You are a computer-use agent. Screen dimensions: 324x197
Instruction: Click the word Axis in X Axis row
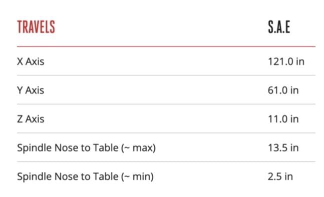tap(35, 61)
